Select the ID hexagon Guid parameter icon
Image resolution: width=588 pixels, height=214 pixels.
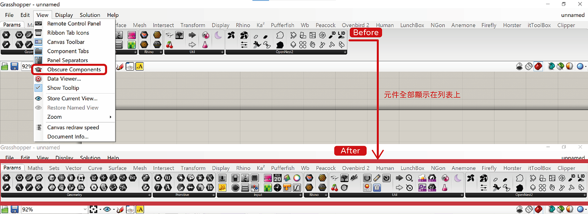click(x=210, y=188)
